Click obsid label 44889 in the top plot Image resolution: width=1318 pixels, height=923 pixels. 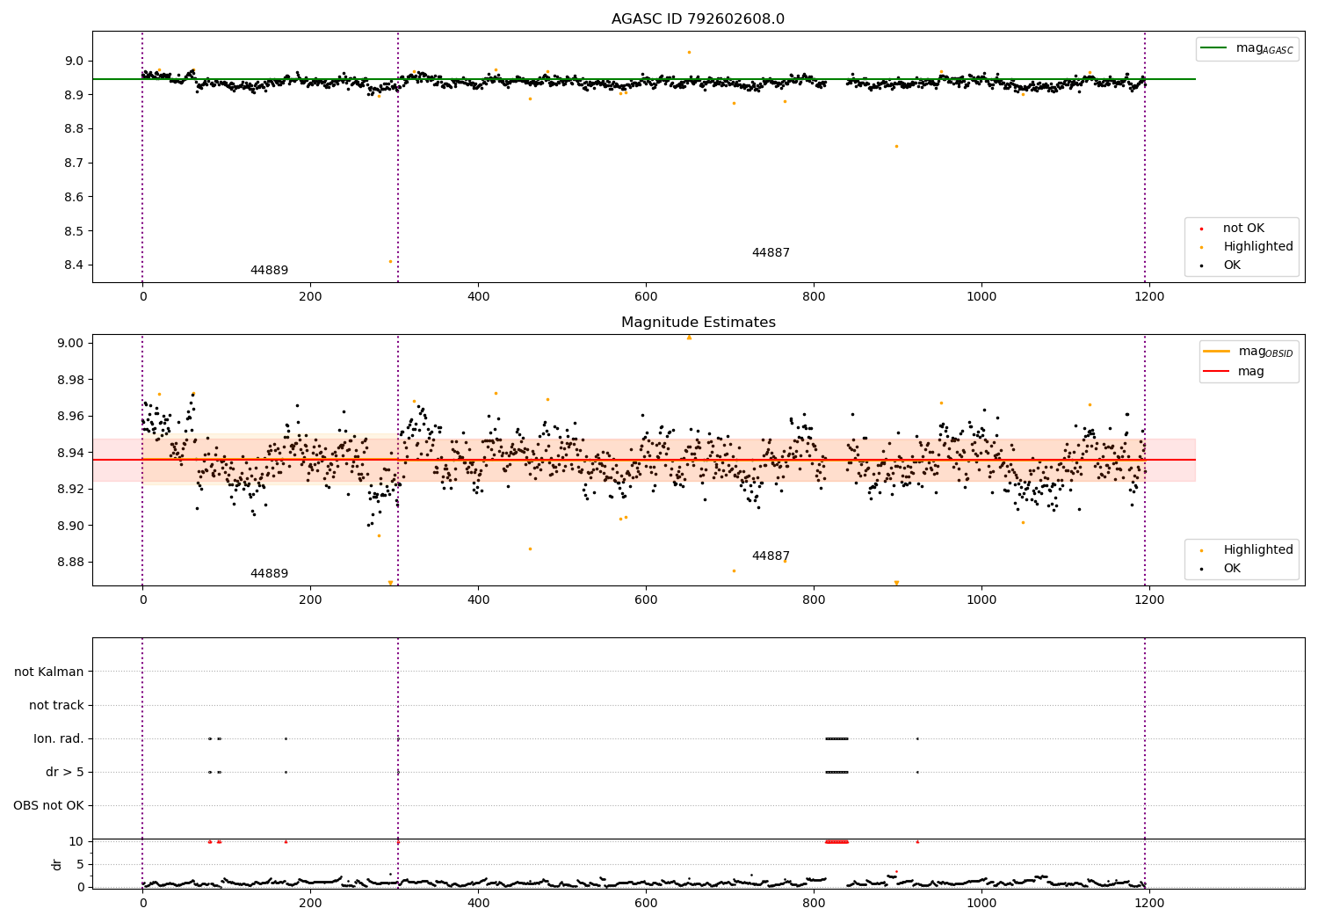[x=269, y=271]
